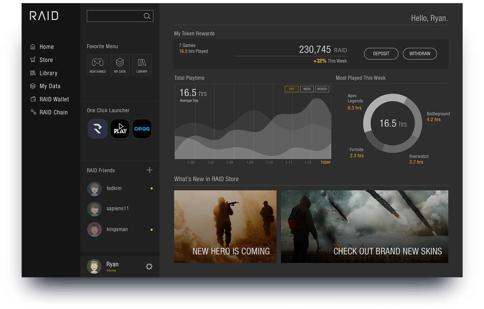Click TODAY on the chart axis
The width and height of the screenshot is (484, 309).
pyautogui.click(x=326, y=162)
